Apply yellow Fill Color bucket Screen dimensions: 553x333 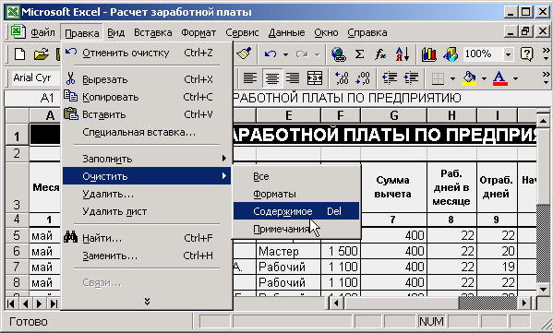[x=469, y=77]
